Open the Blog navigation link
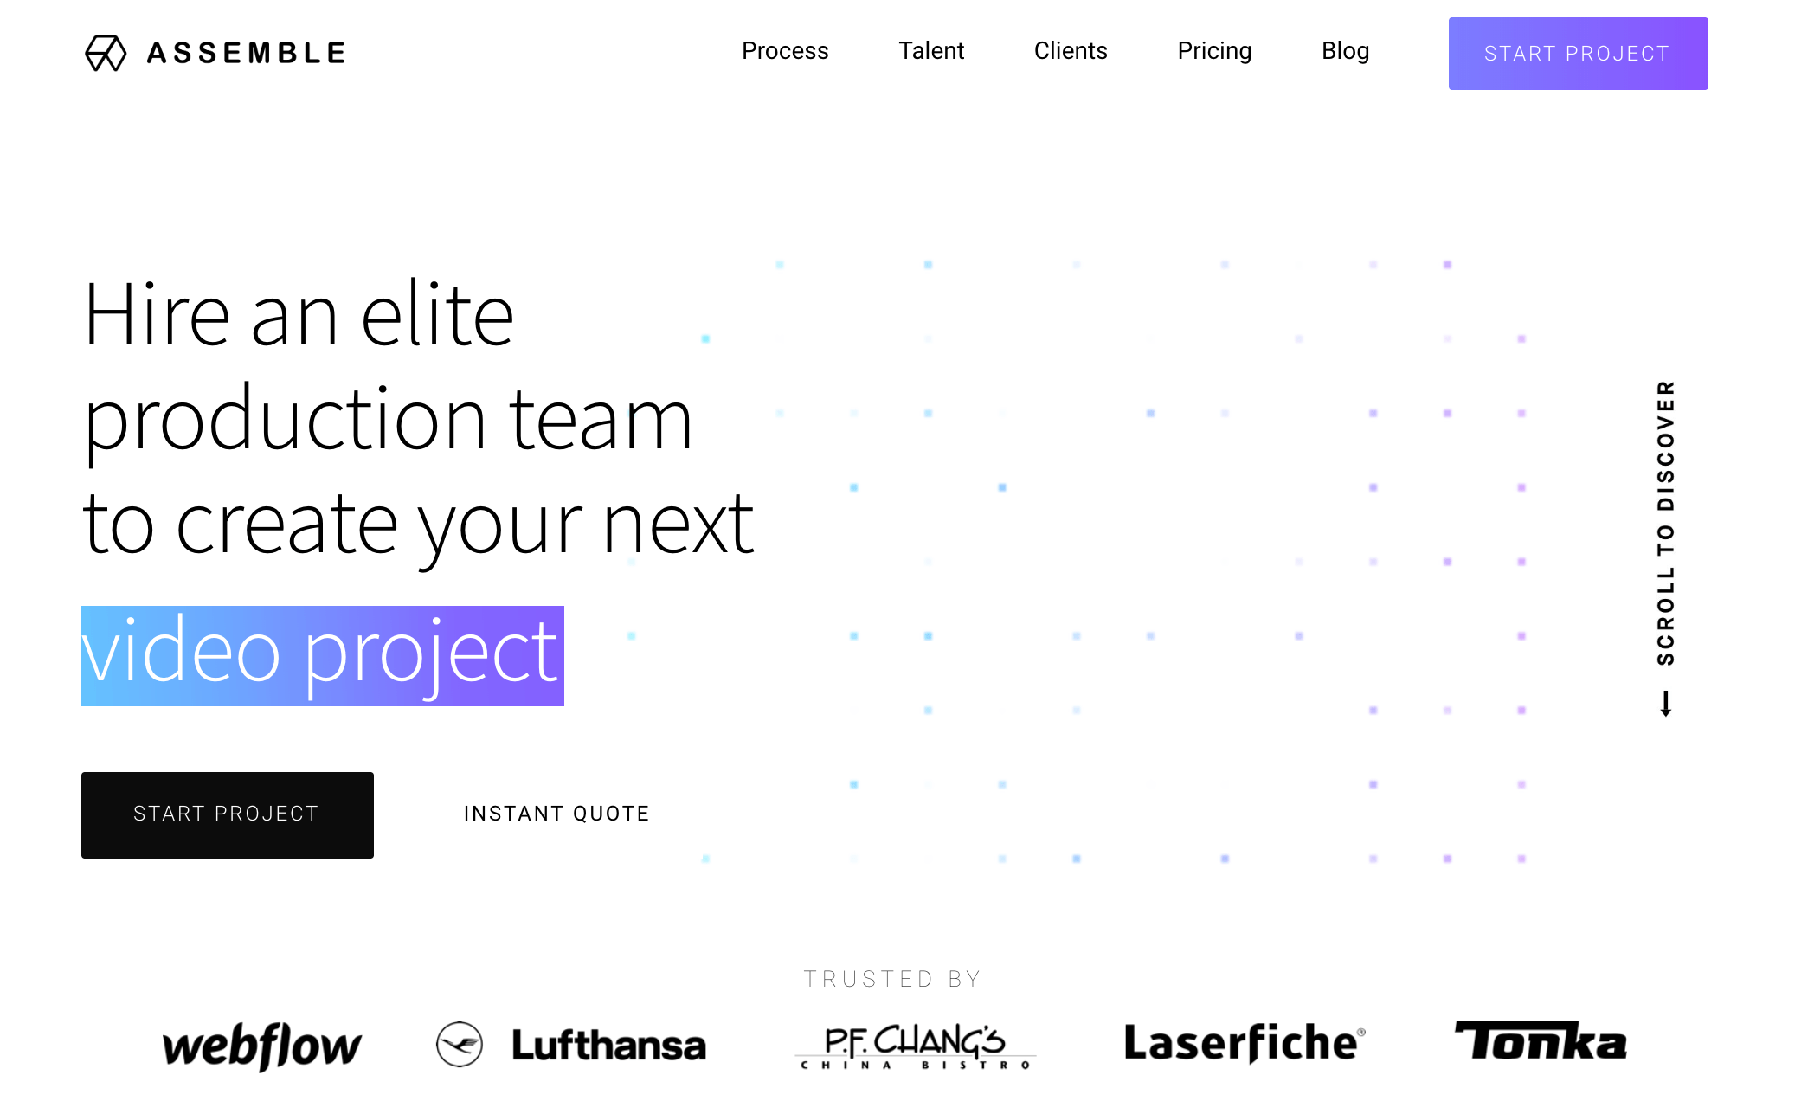The image size is (1814, 1101). point(1347,52)
